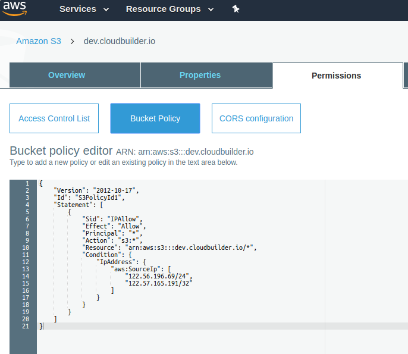Click line number 21 in editor gutter
Viewport: 408px width, 354px height.
pyautogui.click(x=26, y=326)
